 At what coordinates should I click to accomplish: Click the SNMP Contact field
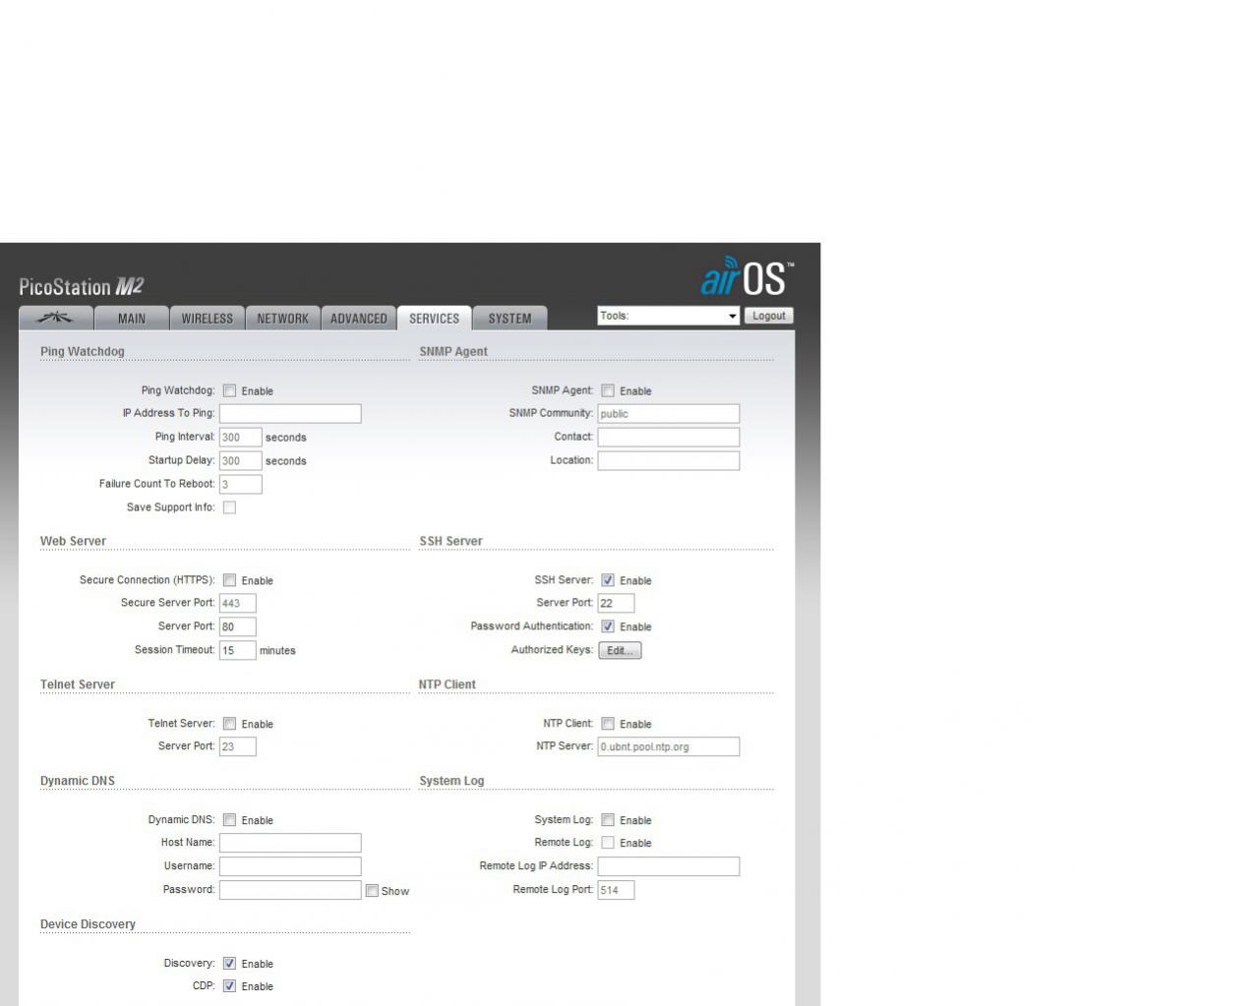(x=669, y=438)
